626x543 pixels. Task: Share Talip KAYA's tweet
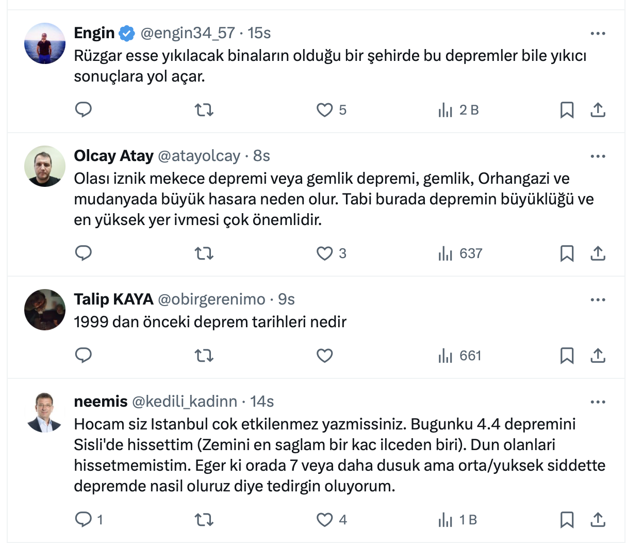click(598, 356)
